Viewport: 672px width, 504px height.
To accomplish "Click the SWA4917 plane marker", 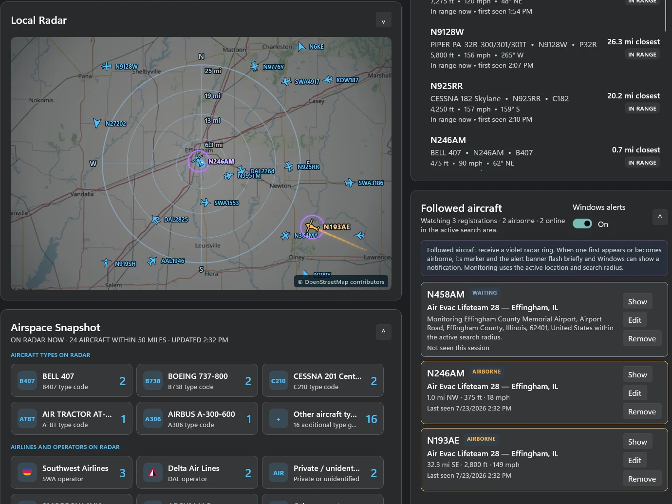I will [286, 81].
